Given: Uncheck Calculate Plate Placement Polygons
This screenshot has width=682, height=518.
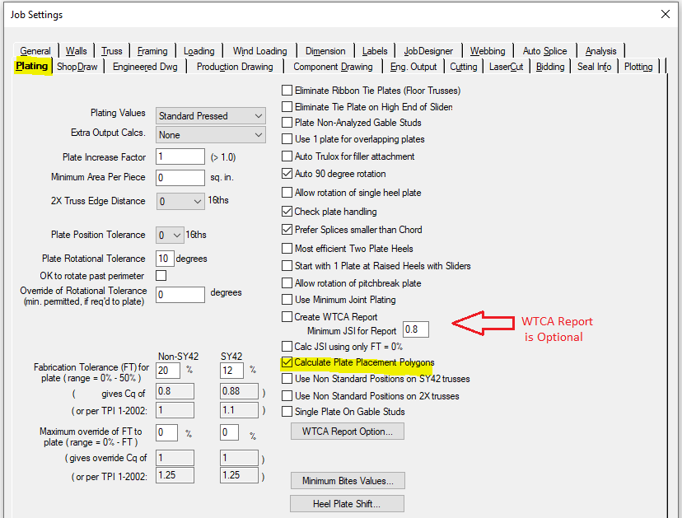Looking at the screenshot, I should 287,362.
